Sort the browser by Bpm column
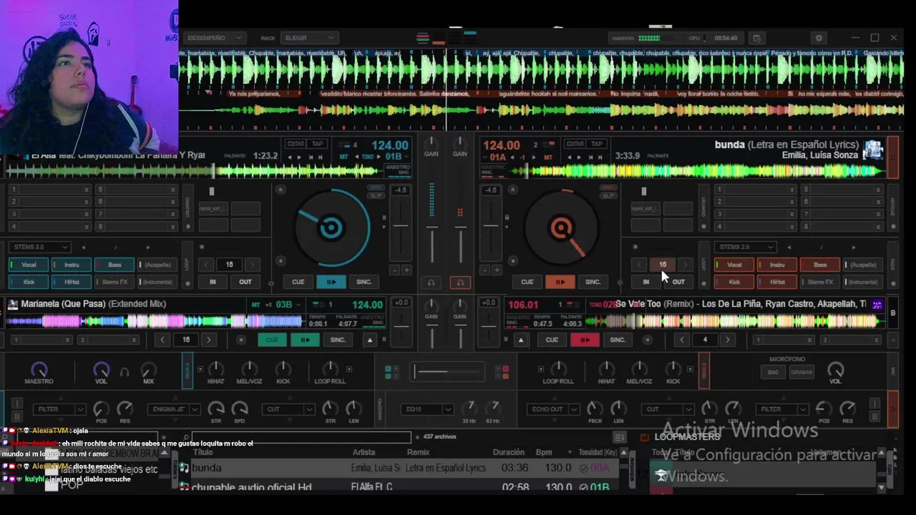The image size is (916, 515). coord(545,452)
